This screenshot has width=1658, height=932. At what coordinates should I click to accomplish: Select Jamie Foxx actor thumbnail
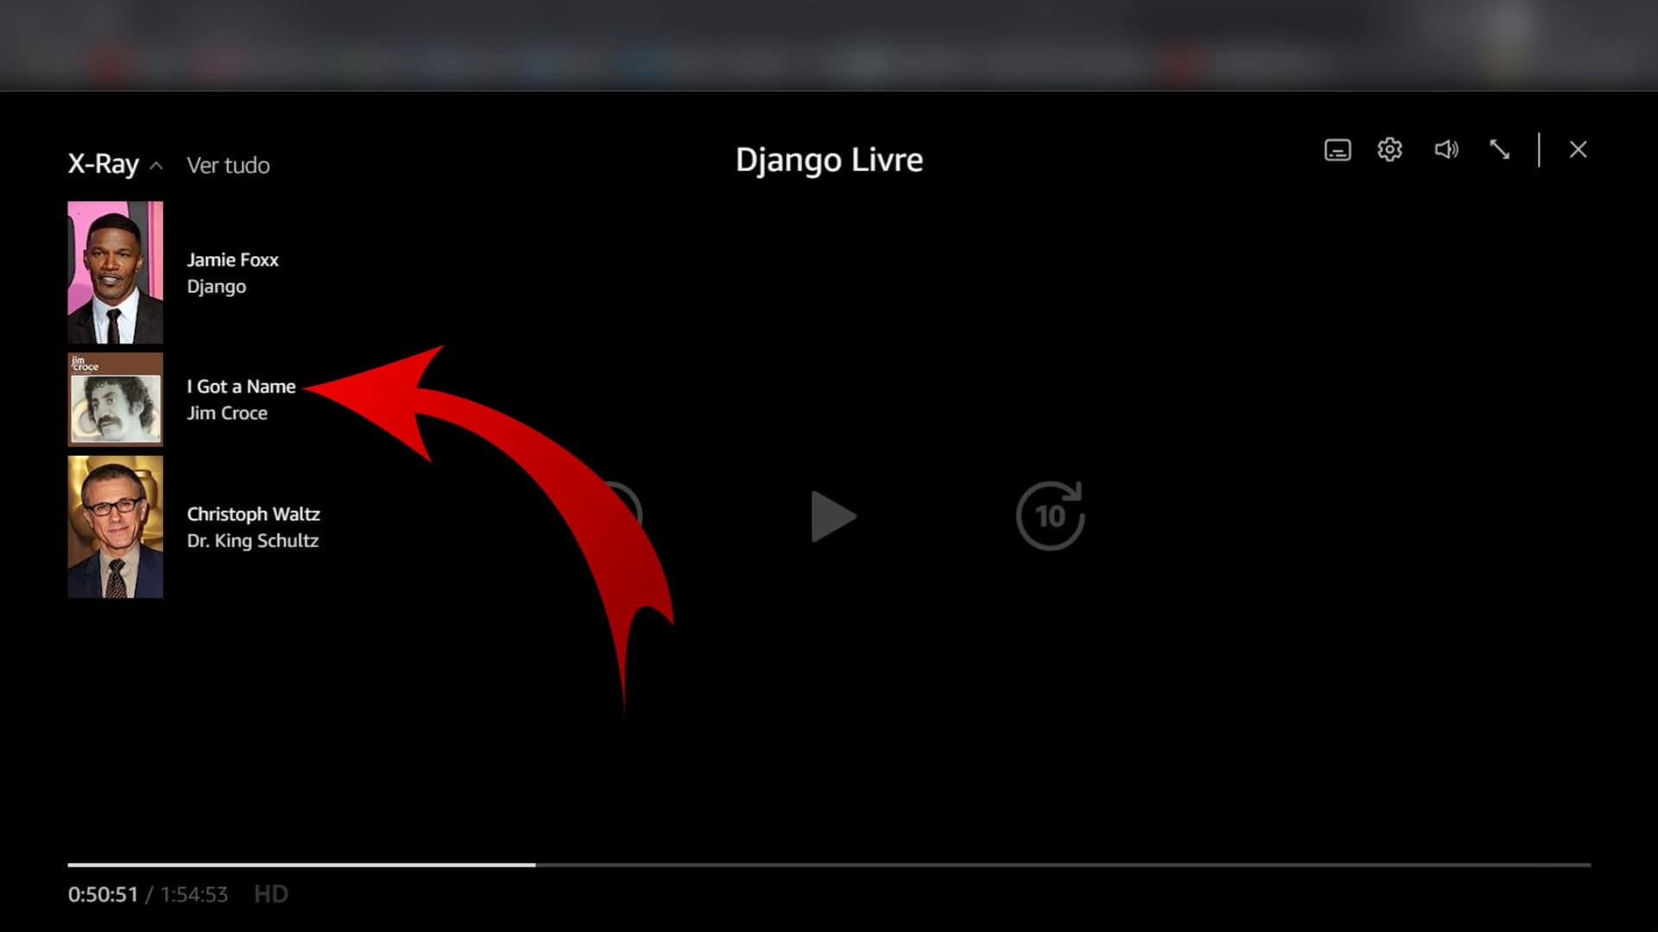tap(115, 272)
